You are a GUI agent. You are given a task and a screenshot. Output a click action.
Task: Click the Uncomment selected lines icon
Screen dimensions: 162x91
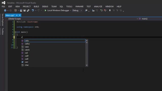point(105,10)
